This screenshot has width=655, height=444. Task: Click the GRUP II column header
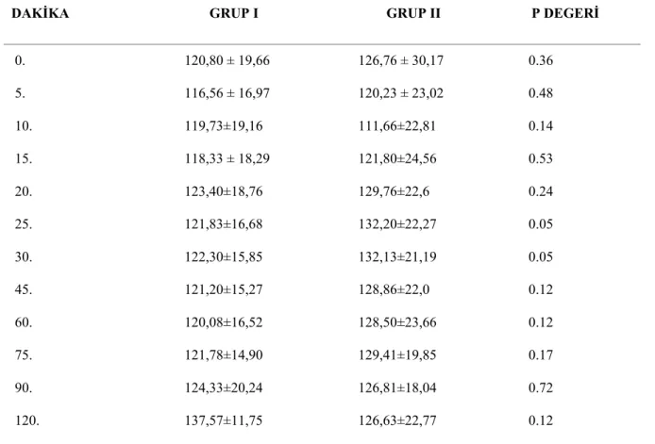tap(413, 13)
